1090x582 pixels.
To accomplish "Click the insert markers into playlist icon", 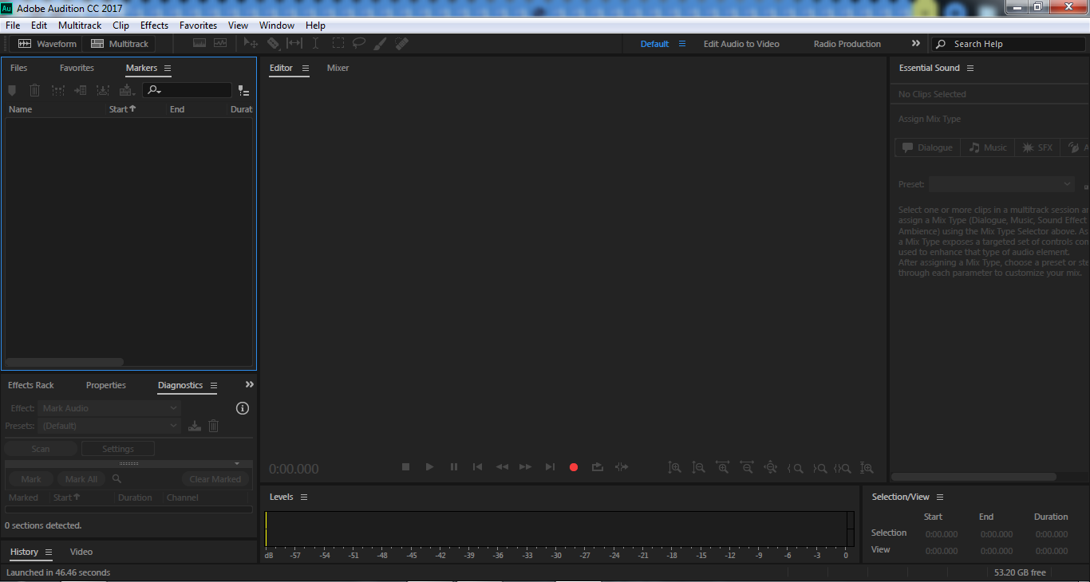I will pyautogui.click(x=80, y=90).
